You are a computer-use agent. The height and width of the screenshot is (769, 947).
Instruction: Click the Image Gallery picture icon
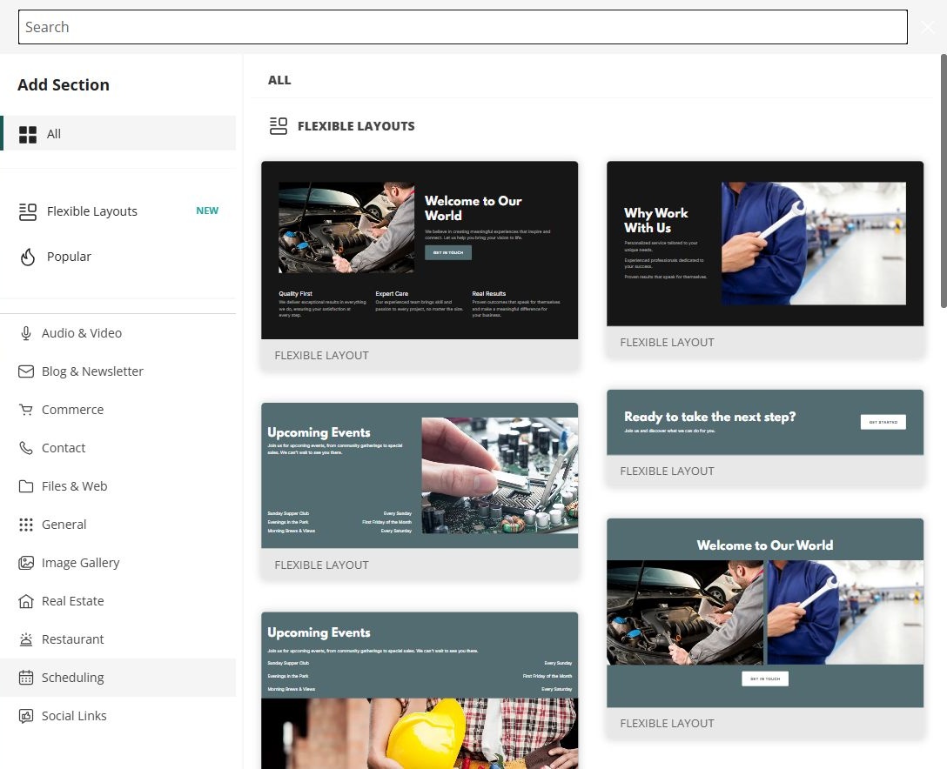[26, 563]
